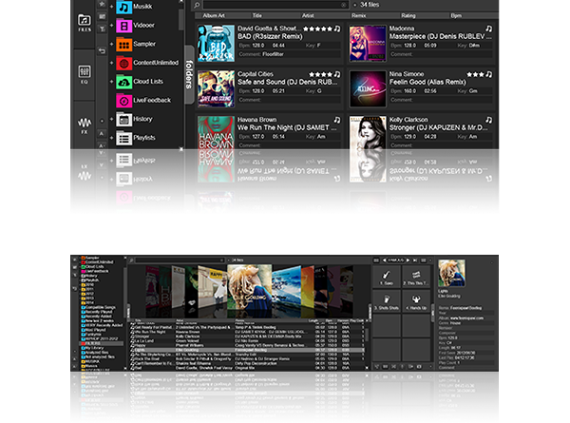
Task: Clear the top search field with the x button
Action: pyautogui.click(x=344, y=5)
